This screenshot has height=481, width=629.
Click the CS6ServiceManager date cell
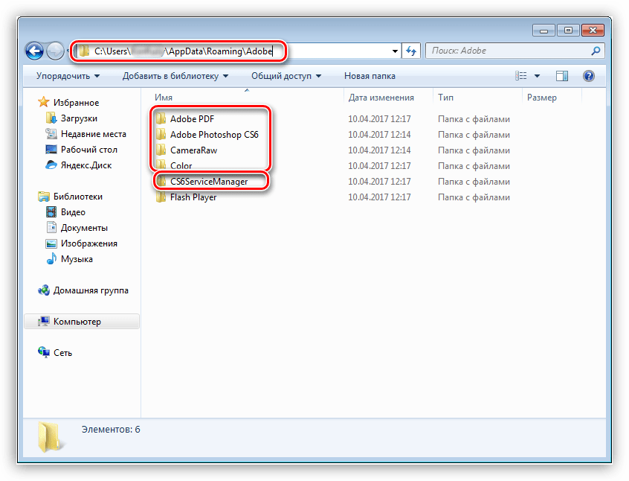[379, 182]
